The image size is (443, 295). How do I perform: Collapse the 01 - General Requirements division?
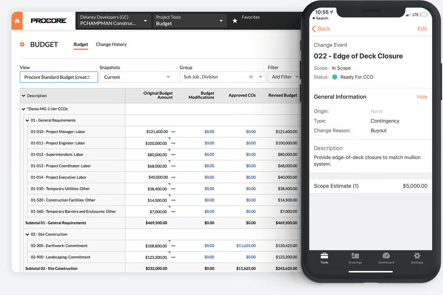pyautogui.click(x=27, y=120)
